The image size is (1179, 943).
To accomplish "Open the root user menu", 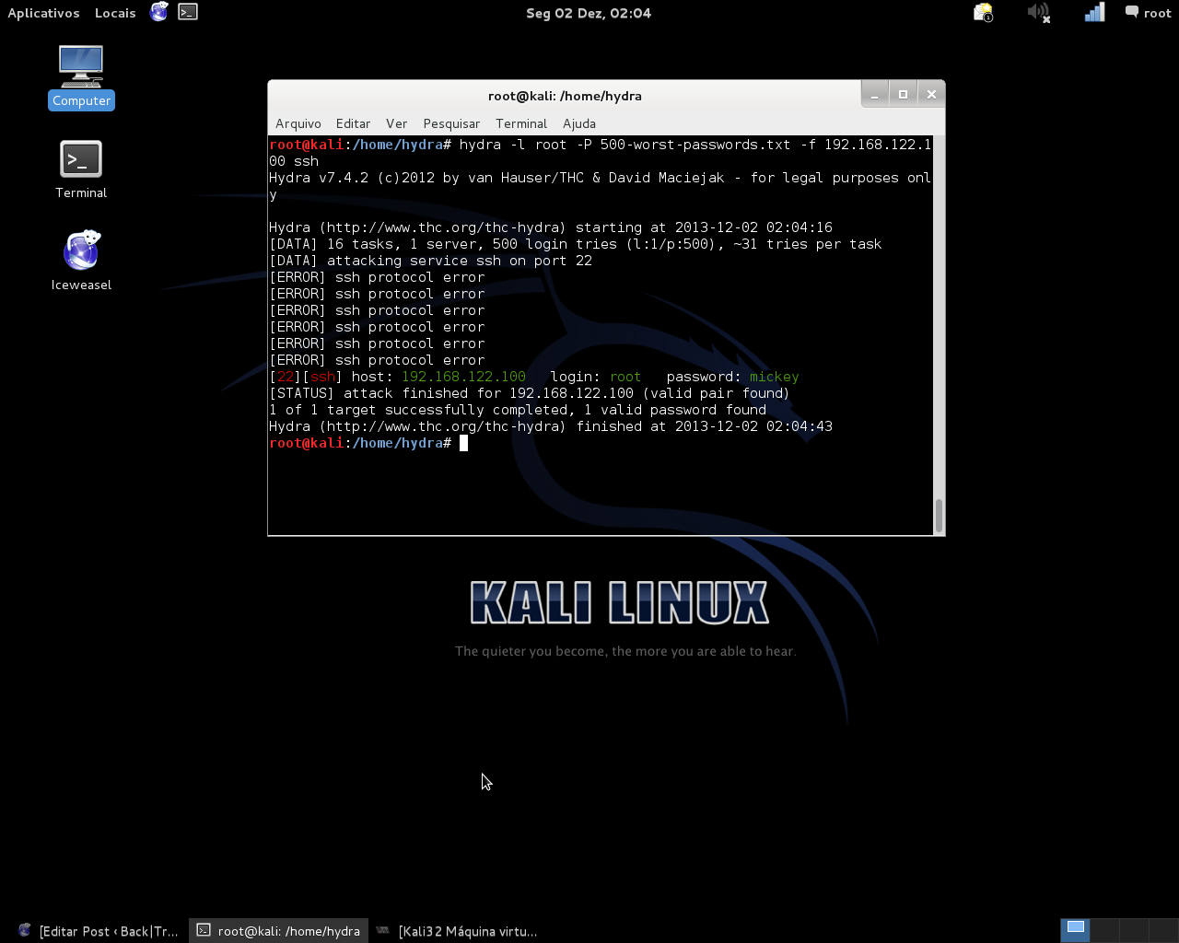I will coord(1148,13).
